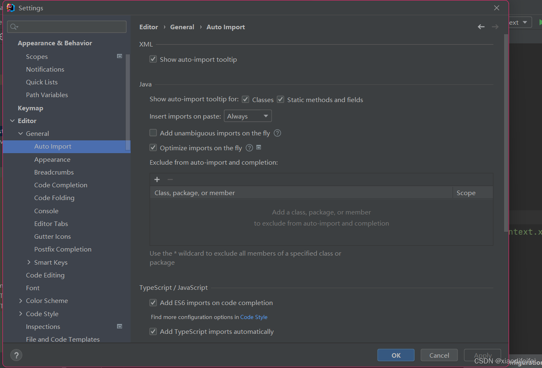Open help with the question mark button
This screenshot has height=368, width=542.
pos(16,355)
